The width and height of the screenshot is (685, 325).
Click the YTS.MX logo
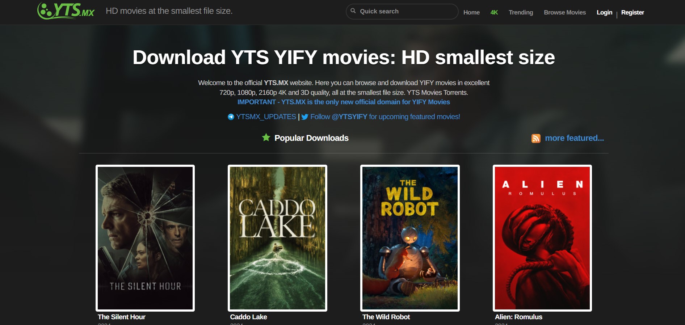point(66,11)
